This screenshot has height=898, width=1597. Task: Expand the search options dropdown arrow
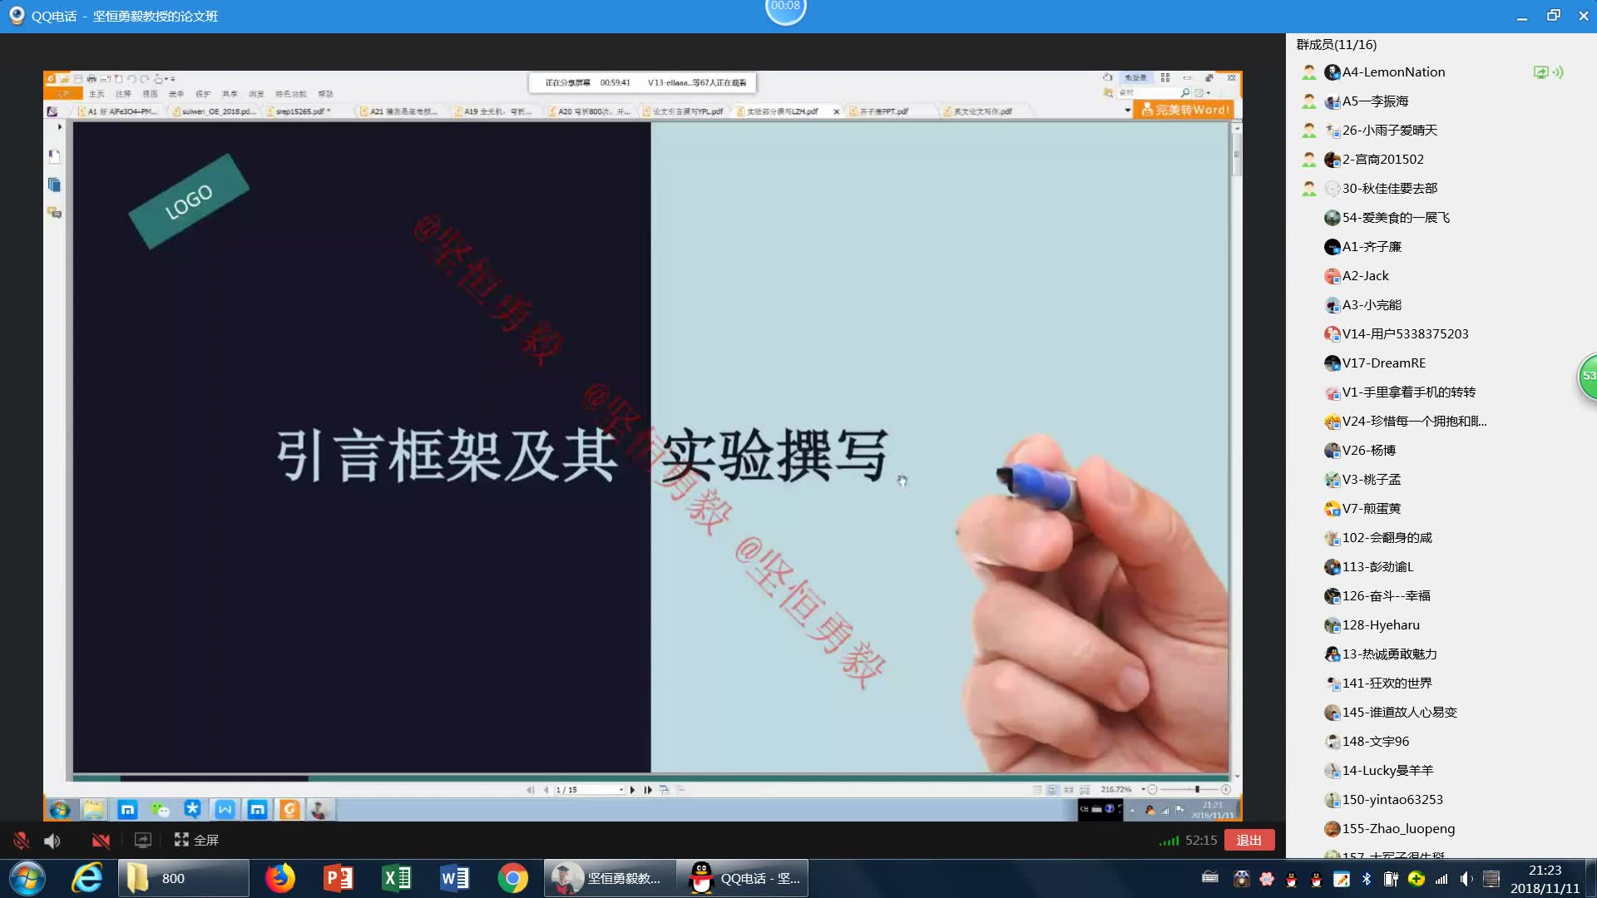tap(1209, 93)
